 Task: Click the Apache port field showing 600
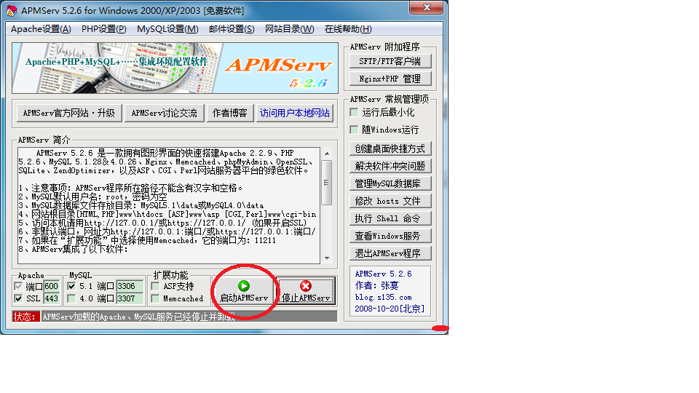51,286
